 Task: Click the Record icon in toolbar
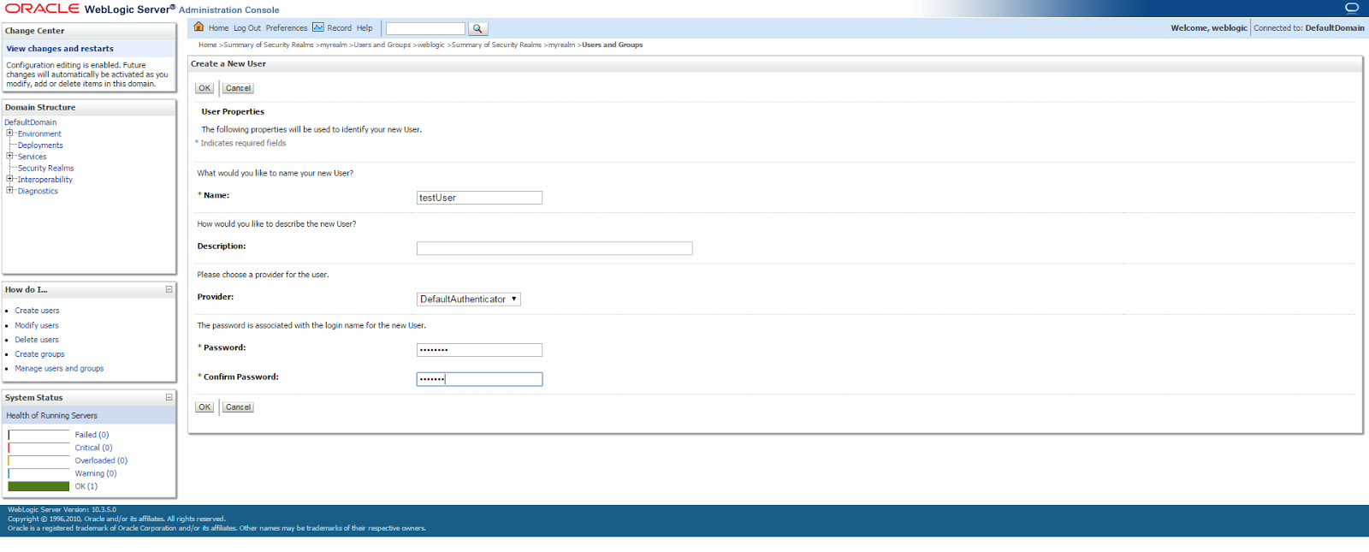tap(318, 27)
